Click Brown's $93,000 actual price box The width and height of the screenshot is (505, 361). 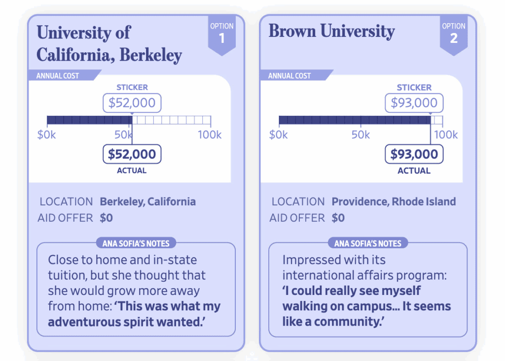point(414,154)
